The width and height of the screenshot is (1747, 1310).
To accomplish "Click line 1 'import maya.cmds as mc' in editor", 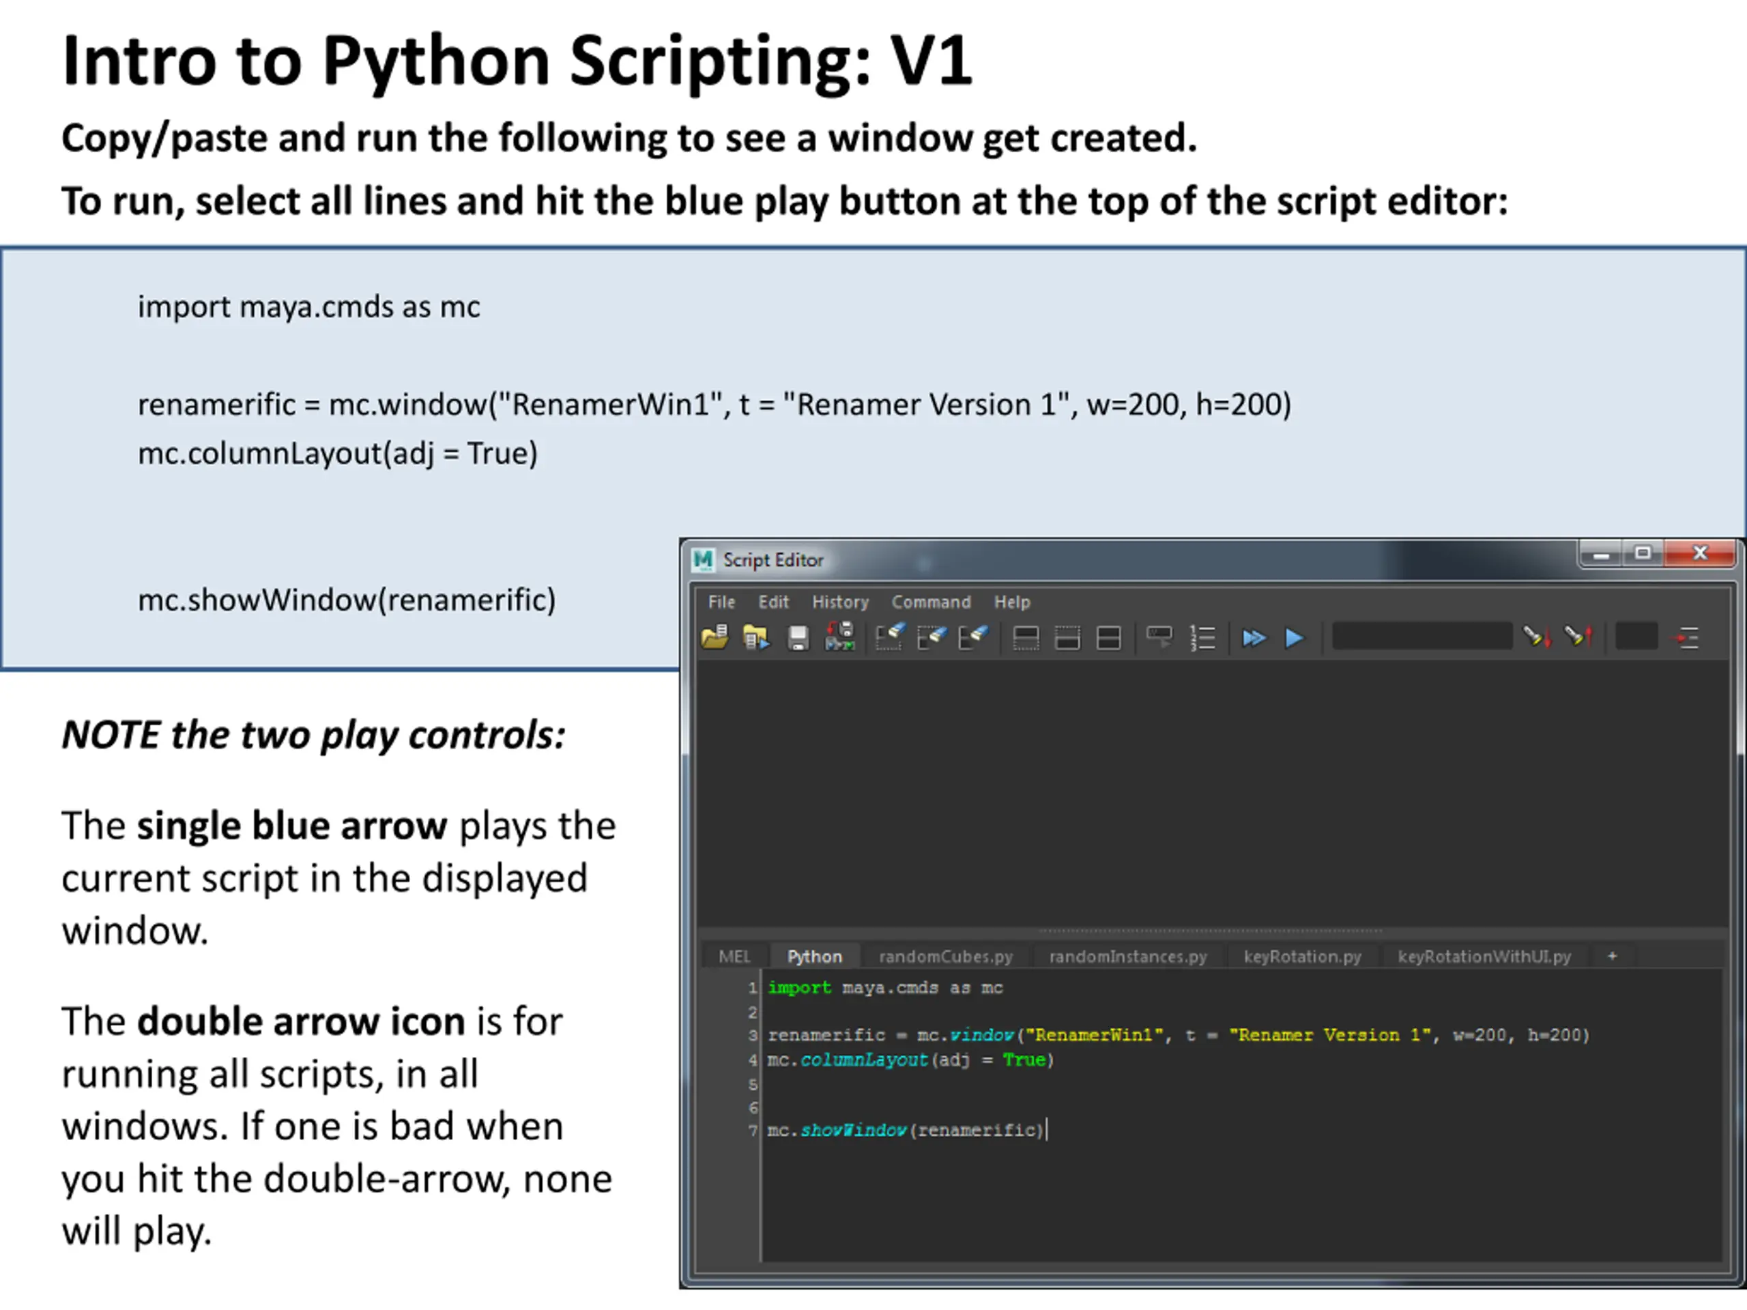I will pyautogui.click(x=885, y=988).
